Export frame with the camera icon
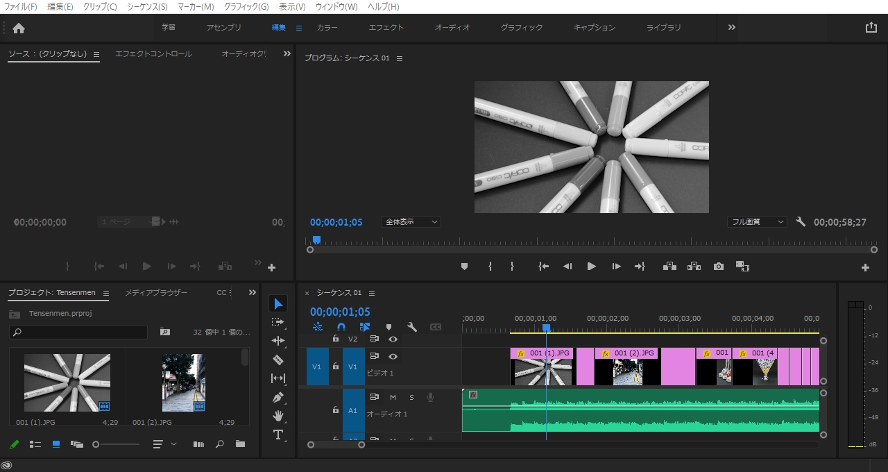888x472 pixels. [719, 267]
